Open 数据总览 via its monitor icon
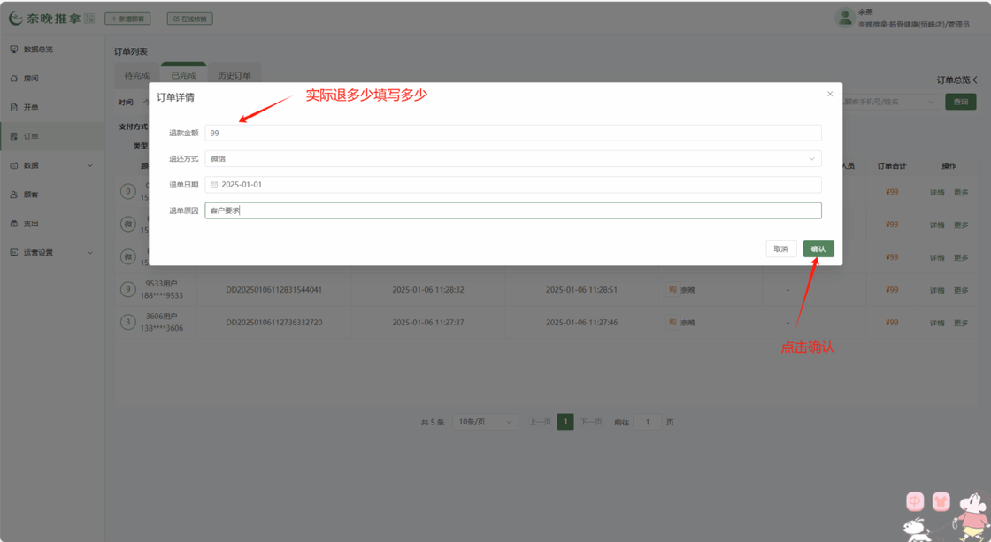Screen dimensions: 991x542 (x=14, y=50)
